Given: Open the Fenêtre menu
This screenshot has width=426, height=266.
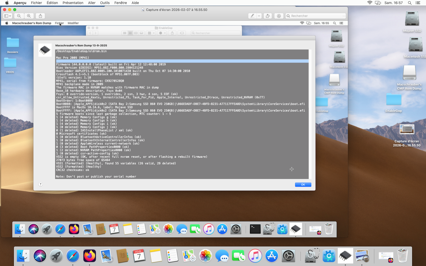Looking at the screenshot, I should (121, 3).
